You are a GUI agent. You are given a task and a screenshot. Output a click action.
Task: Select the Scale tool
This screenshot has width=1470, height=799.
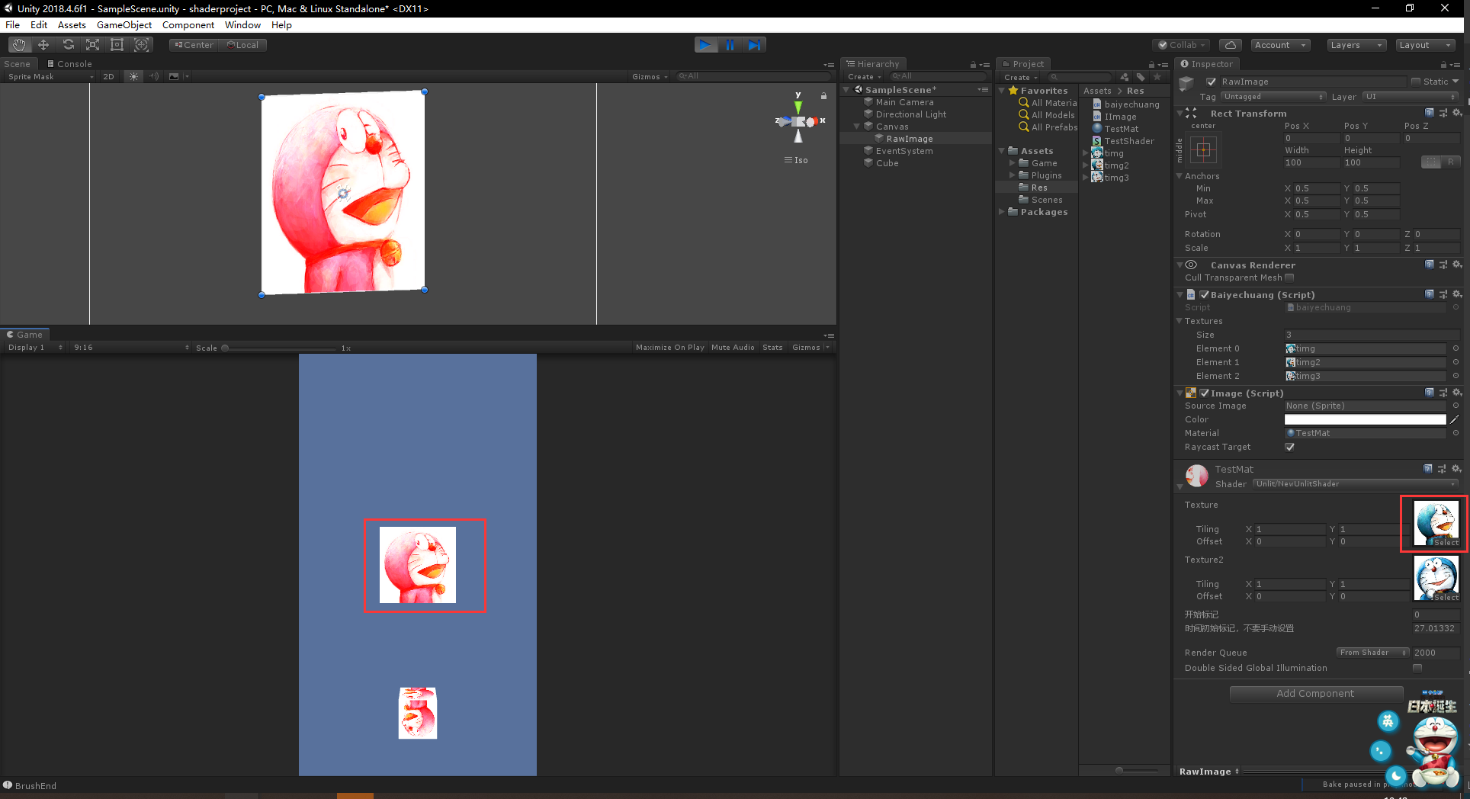[92, 44]
